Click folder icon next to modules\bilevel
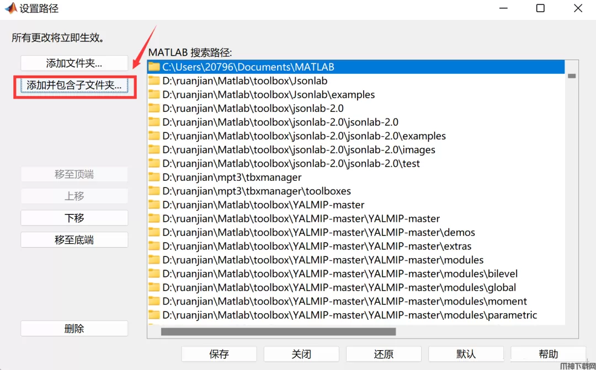Image resolution: width=596 pixels, height=370 pixels. click(154, 274)
